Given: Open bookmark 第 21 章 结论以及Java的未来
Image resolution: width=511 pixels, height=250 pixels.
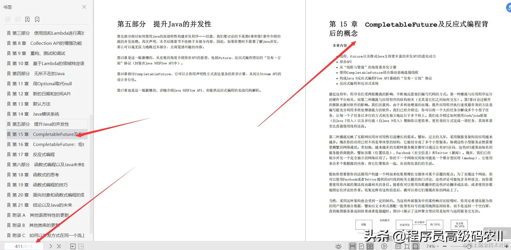Looking at the screenshot, I should 47,205.
